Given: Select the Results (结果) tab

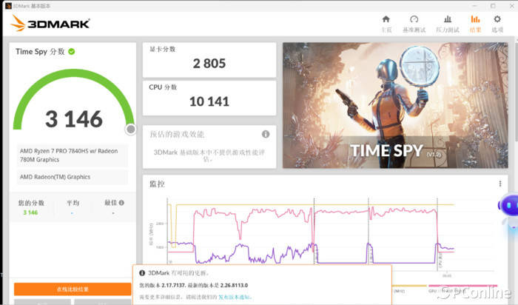Looking at the screenshot, I should pos(475,23).
